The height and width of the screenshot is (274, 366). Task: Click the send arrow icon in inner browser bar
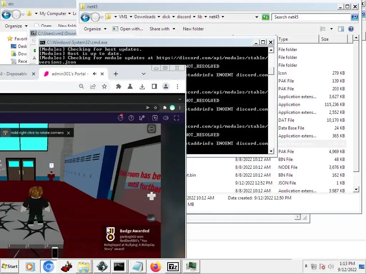[148, 108]
